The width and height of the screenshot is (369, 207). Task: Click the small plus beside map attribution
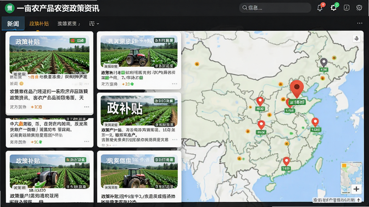[x=359, y=200]
